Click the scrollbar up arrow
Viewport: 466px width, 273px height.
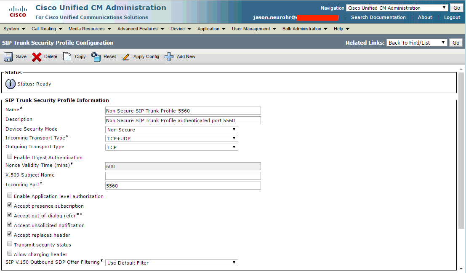[x=461, y=69]
